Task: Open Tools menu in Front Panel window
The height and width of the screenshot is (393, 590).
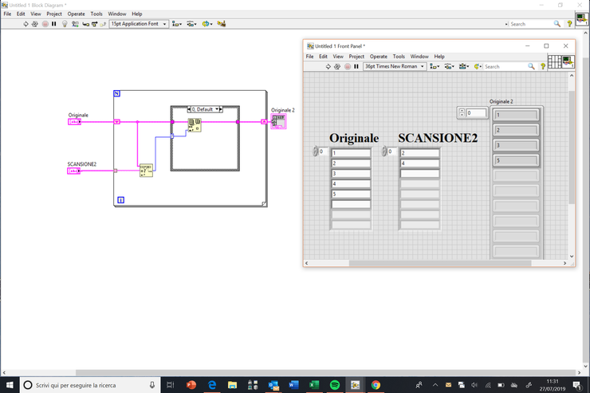Action: pyautogui.click(x=399, y=57)
